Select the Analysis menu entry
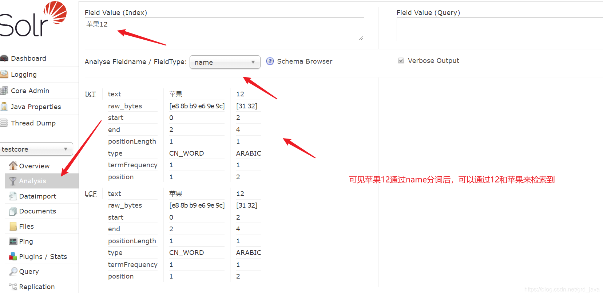This screenshot has width=603, height=296. pos(42,181)
